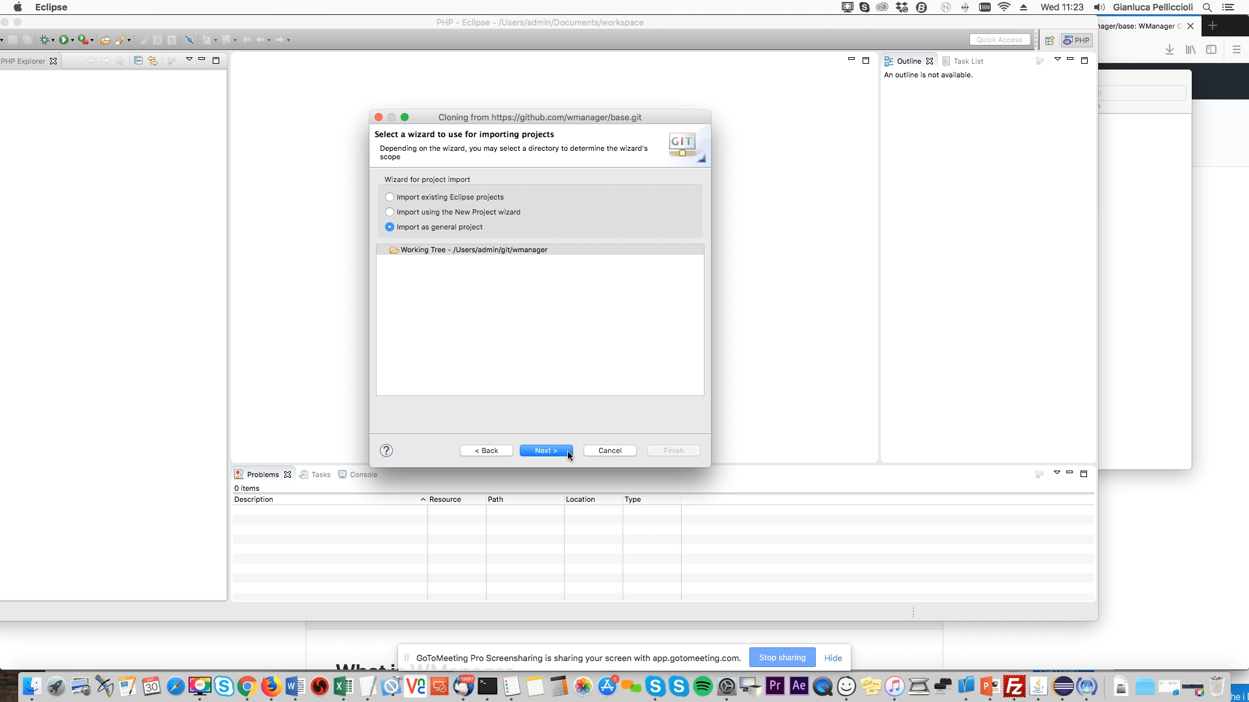1249x702 pixels.
Task: Click the Debug bug icon in toolbar
Action: pyautogui.click(x=44, y=40)
